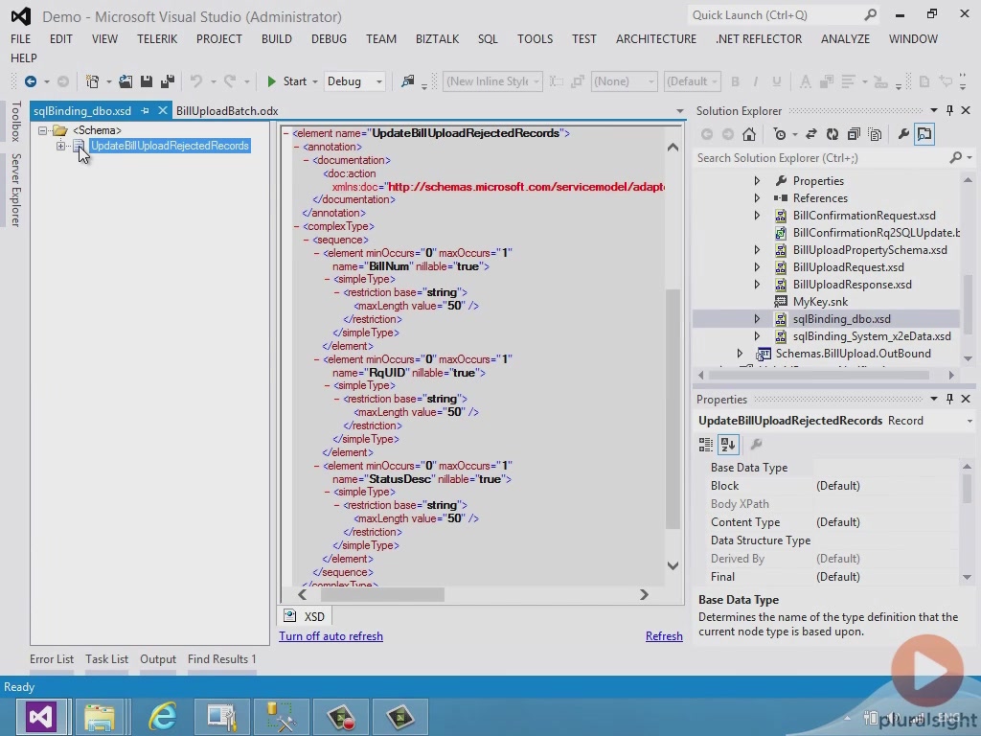Screen dimensions: 981x736
Task: Open the Start button dropdown arrow
Action: [x=314, y=82]
